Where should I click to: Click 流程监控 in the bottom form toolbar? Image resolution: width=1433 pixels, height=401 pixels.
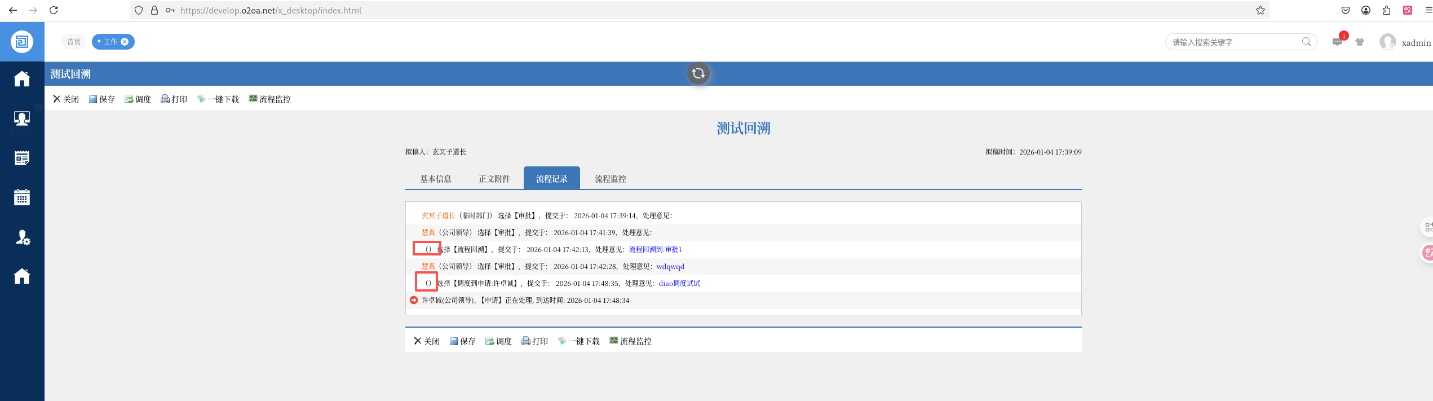(x=631, y=341)
